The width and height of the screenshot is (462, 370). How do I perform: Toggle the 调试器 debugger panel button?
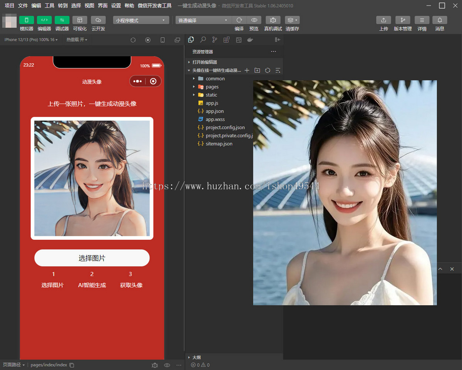tap(62, 20)
